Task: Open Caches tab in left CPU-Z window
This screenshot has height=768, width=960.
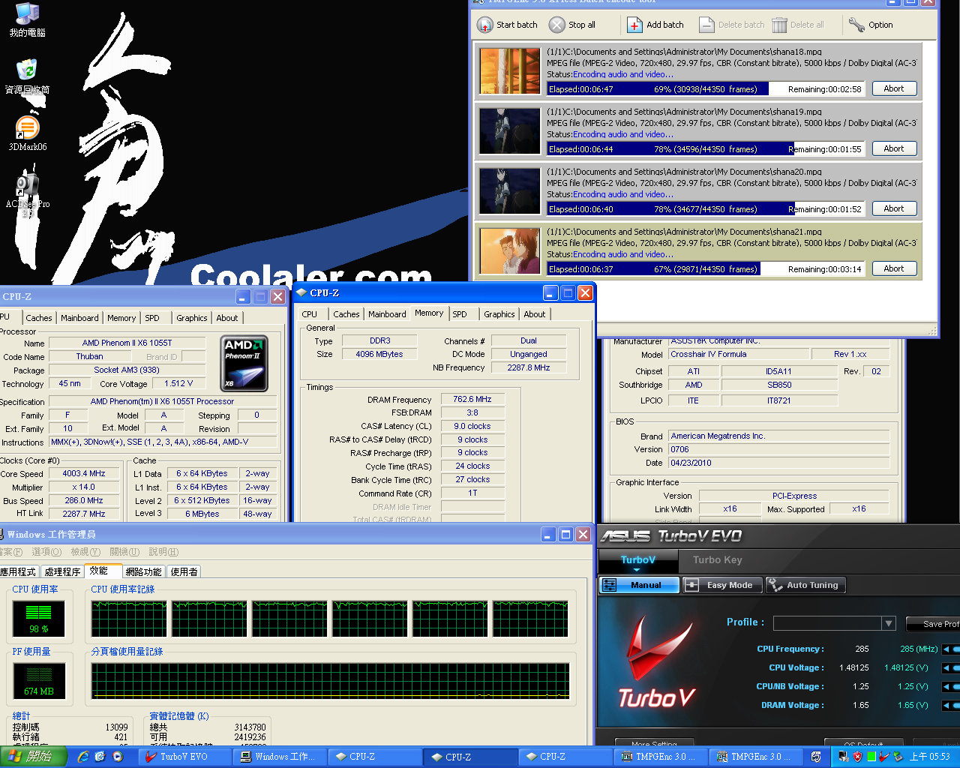Action: [39, 318]
